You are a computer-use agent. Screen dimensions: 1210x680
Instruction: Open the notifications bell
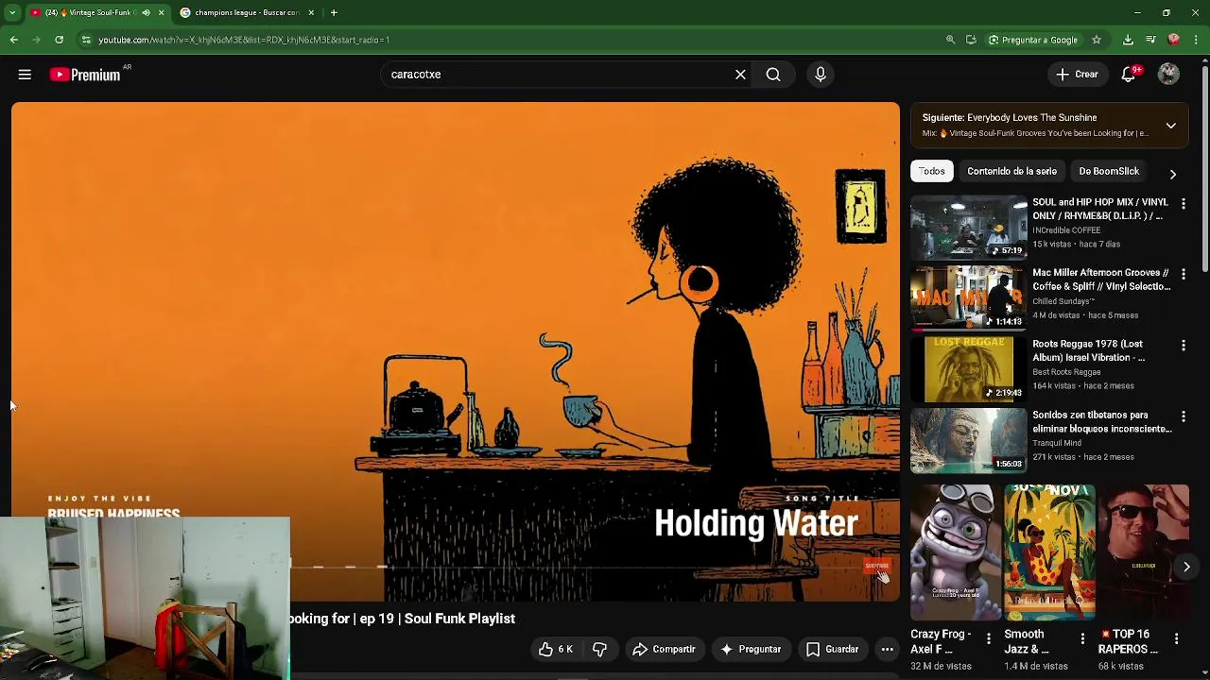tap(1129, 75)
